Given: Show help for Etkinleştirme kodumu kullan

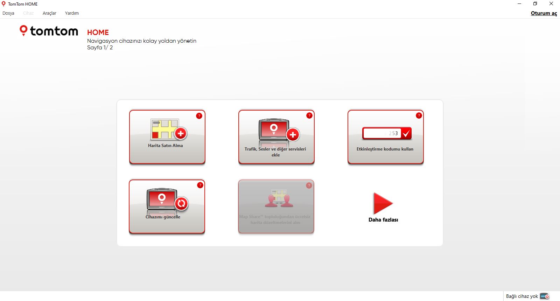Looking at the screenshot, I should coord(419,115).
